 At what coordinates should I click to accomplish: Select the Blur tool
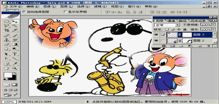click(7, 49)
